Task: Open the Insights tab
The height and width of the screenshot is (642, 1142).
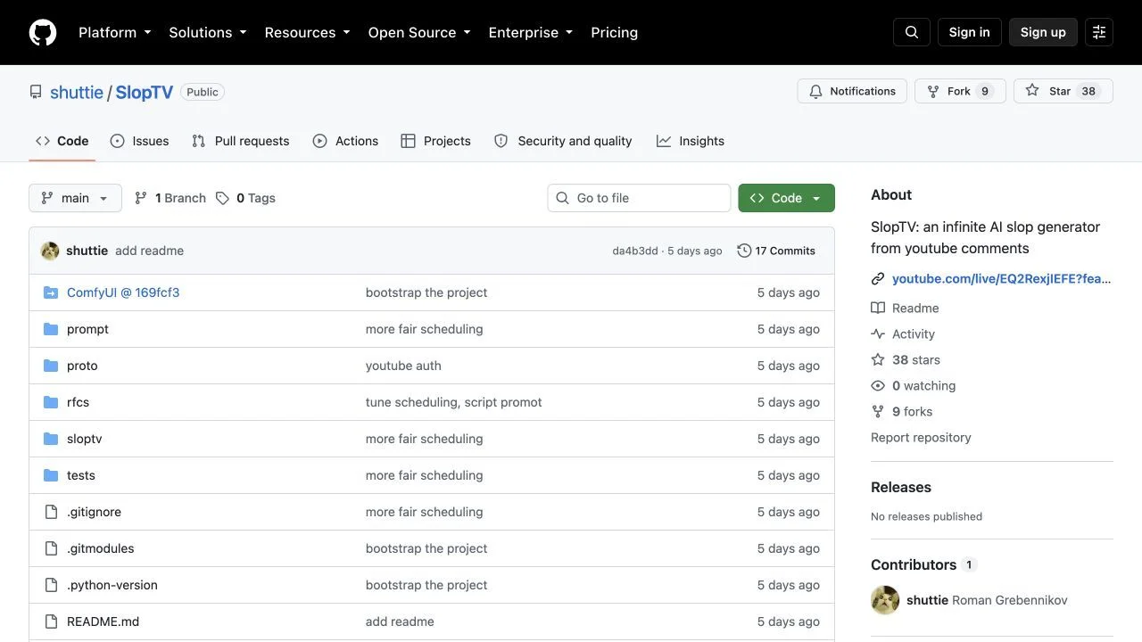Action: click(x=691, y=141)
